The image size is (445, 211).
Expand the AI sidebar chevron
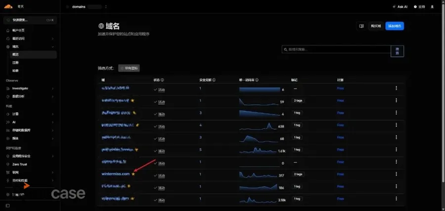(53, 122)
